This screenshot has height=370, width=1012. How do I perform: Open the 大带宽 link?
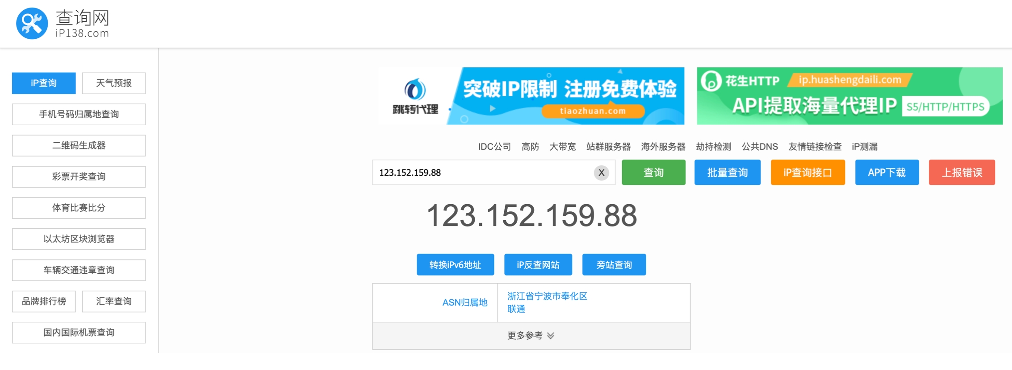click(562, 147)
